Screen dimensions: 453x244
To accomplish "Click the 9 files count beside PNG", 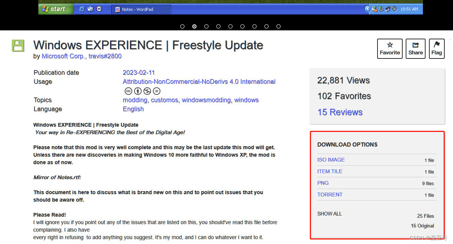I will [428, 184].
